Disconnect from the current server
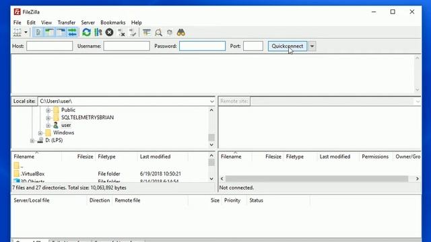This screenshot has height=242, width=431. click(x=121, y=32)
